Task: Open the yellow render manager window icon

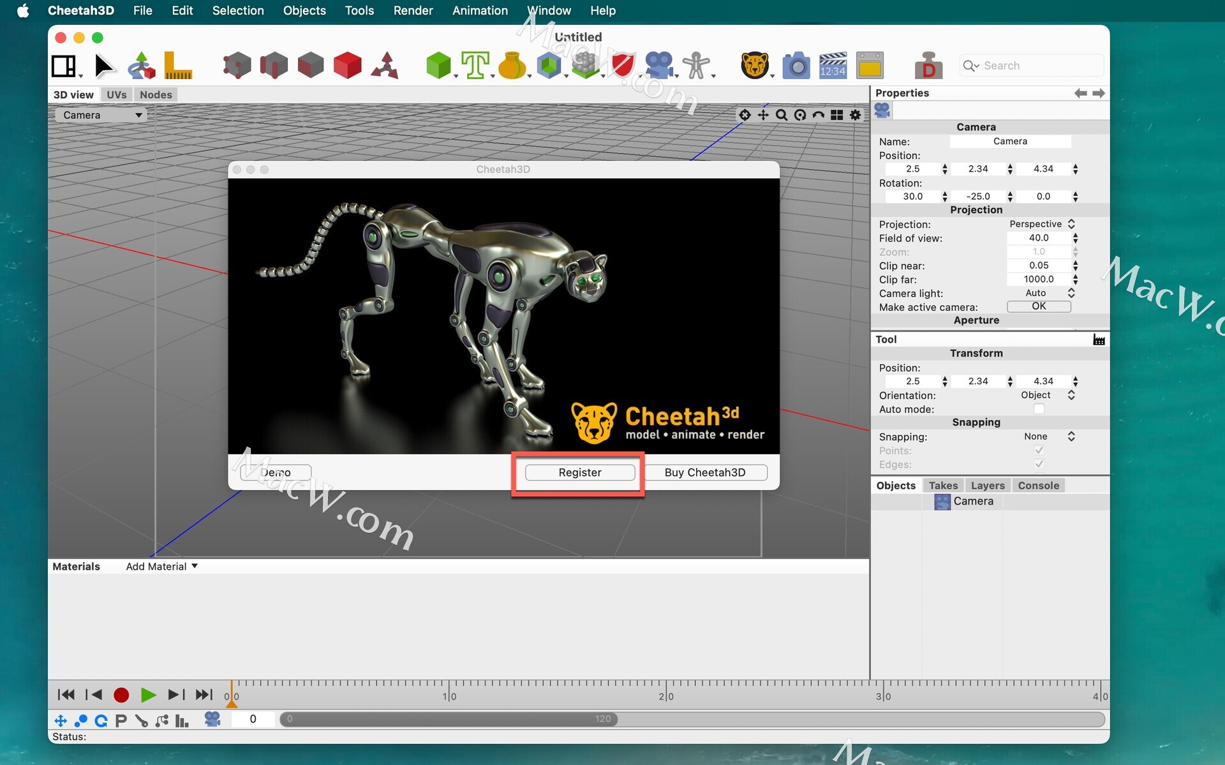Action: [870, 66]
